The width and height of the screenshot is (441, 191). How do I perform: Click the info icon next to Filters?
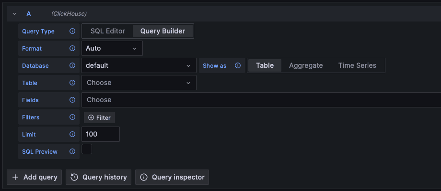(x=72, y=117)
